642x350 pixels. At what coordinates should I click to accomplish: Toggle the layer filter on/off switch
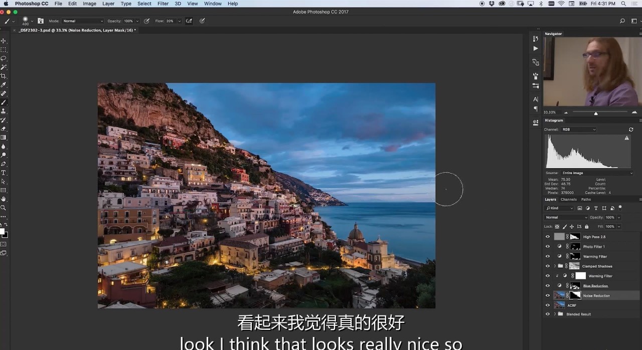(x=620, y=207)
